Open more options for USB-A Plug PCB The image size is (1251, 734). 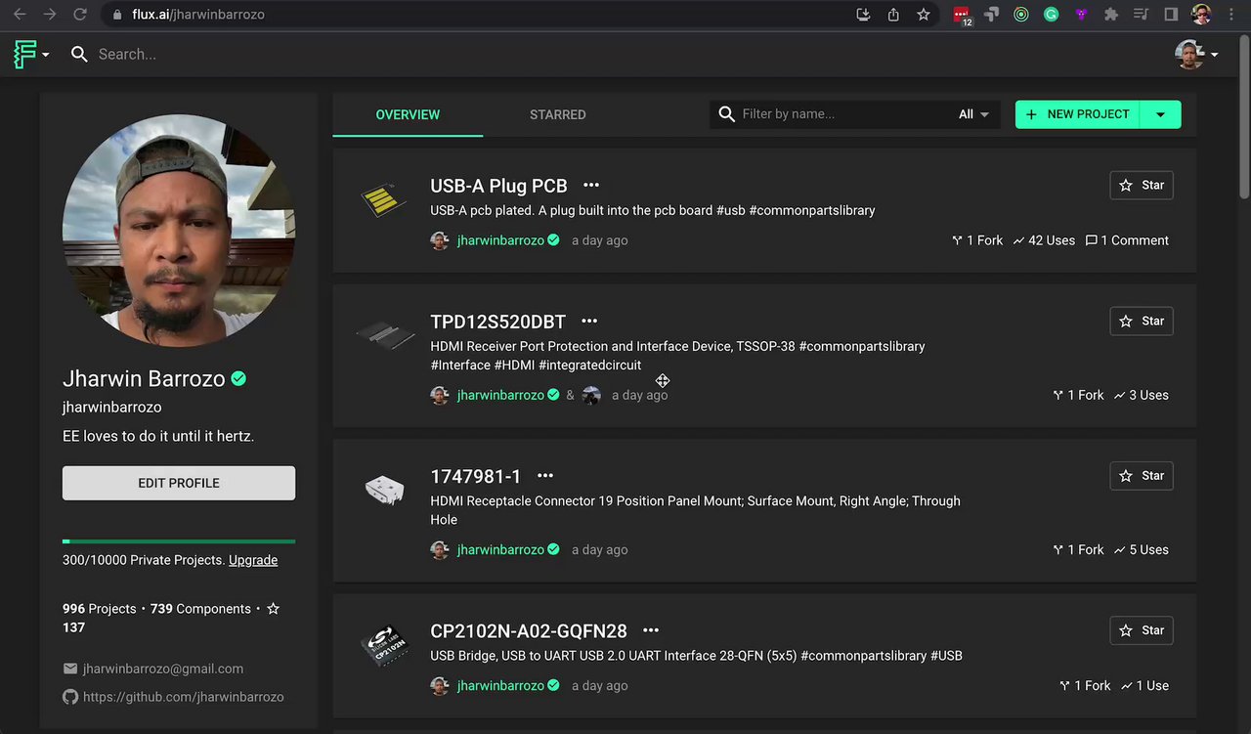point(591,186)
